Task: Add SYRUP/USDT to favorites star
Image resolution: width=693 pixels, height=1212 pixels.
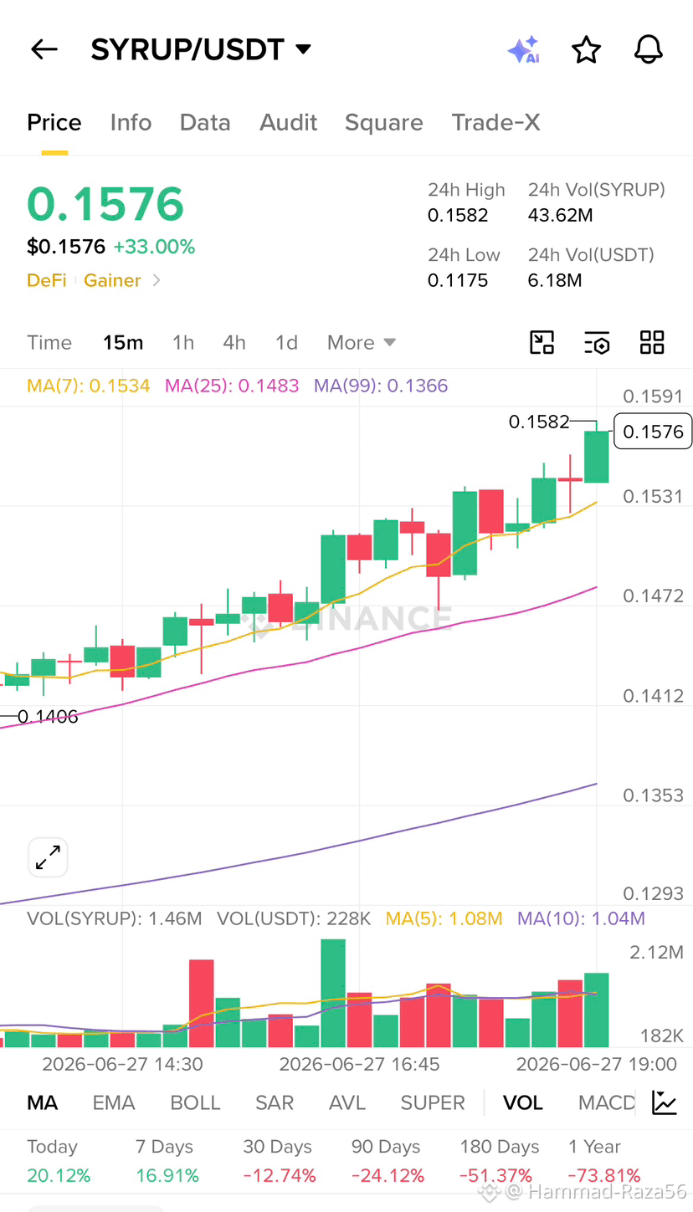Action: pos(586,50)
